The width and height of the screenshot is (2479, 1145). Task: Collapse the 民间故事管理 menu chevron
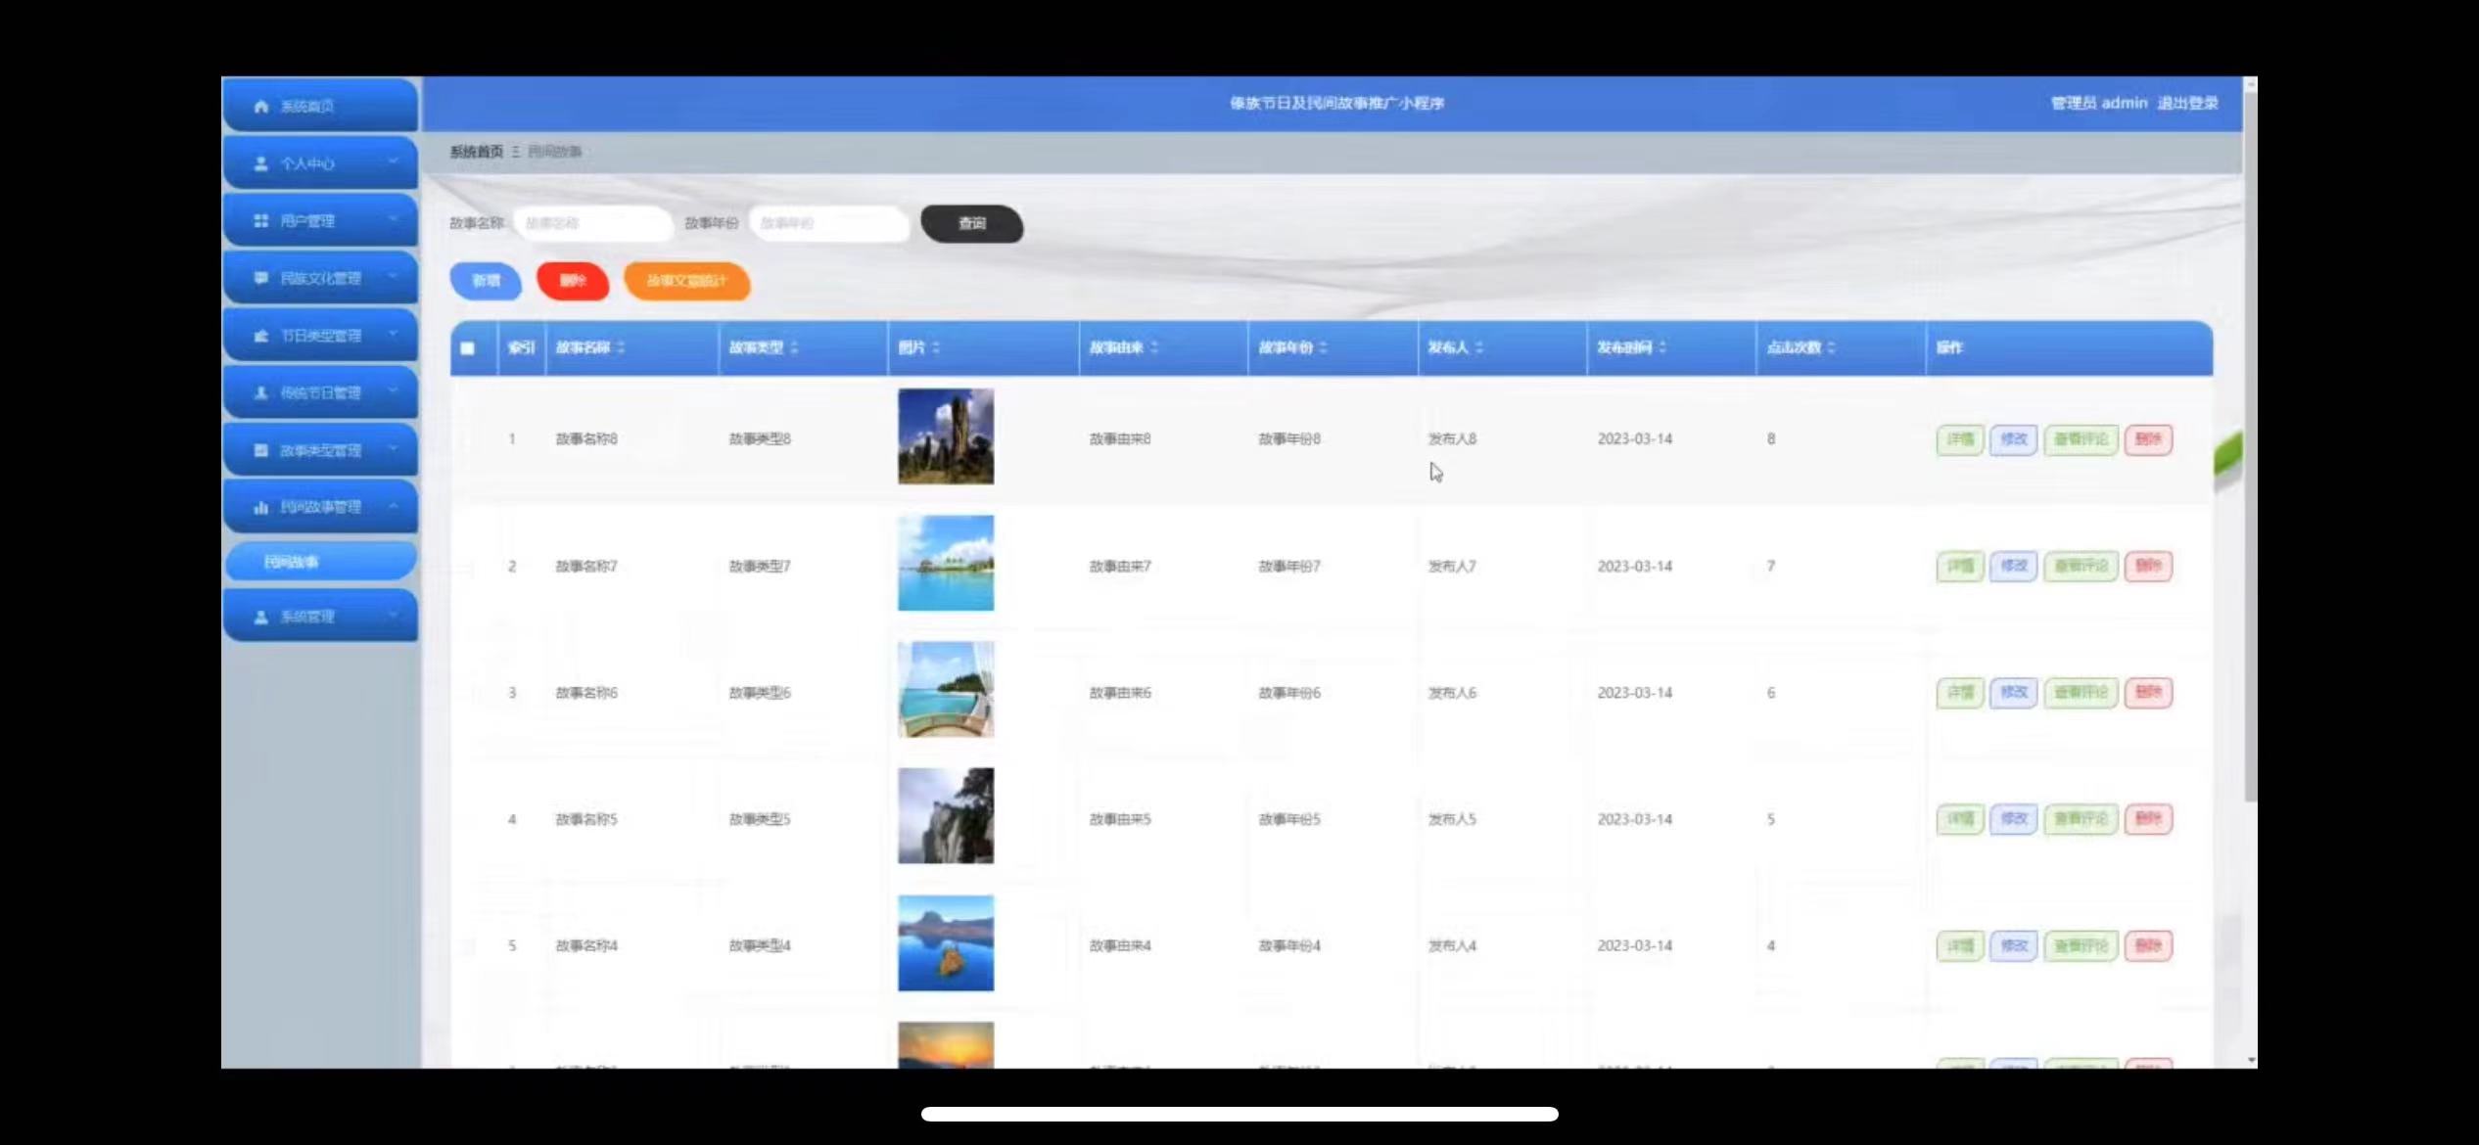pyautogui.click(x=393, y=506)
